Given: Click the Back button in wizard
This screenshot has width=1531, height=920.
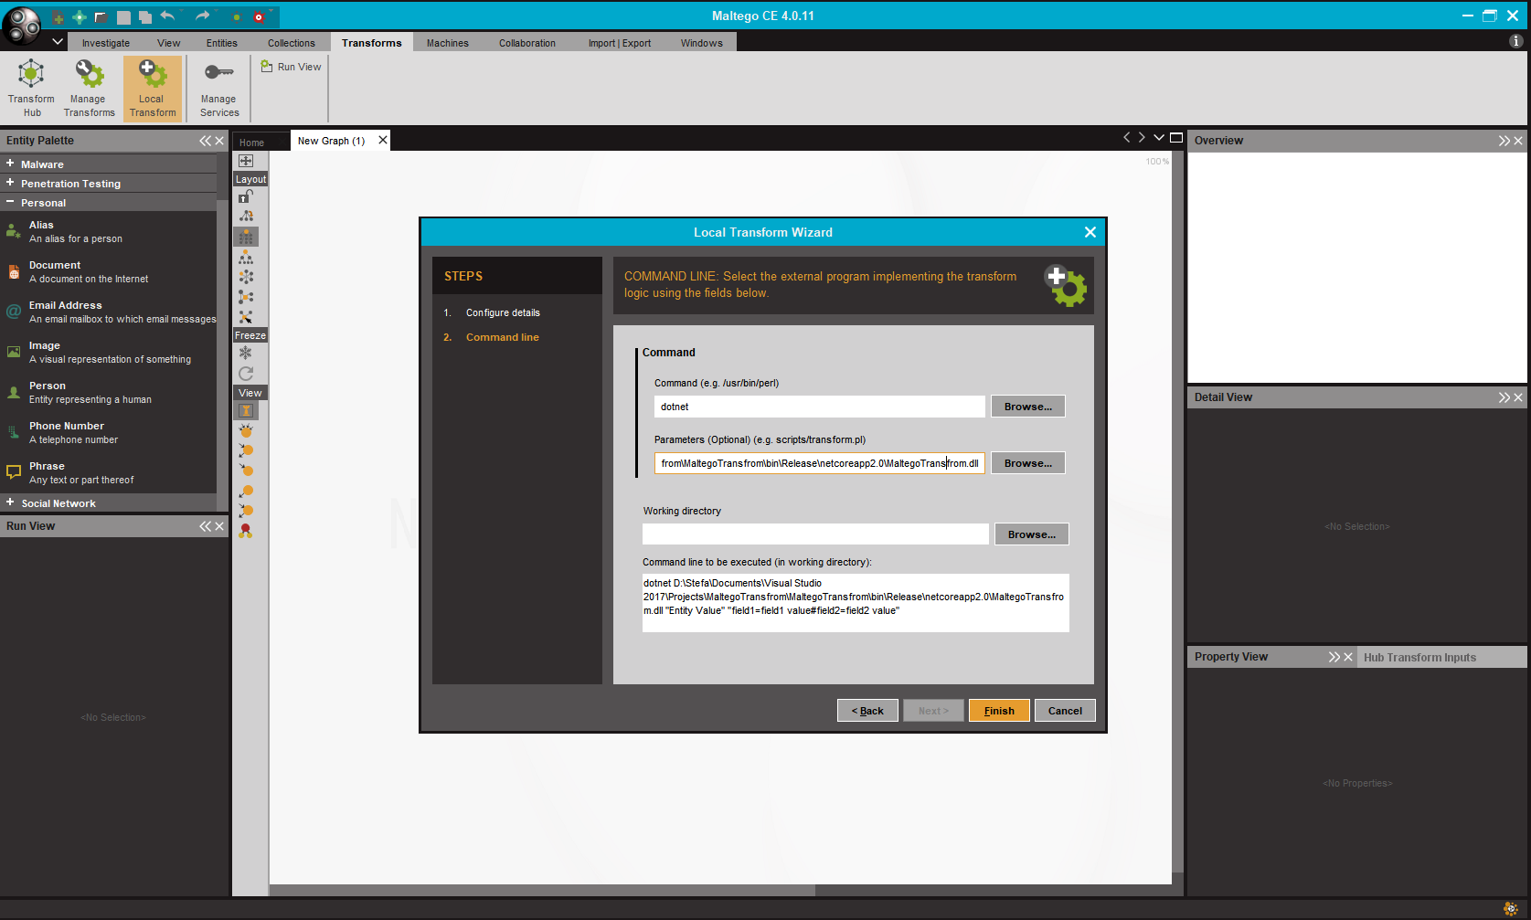Looking at the screenshot, I should 867,711.
